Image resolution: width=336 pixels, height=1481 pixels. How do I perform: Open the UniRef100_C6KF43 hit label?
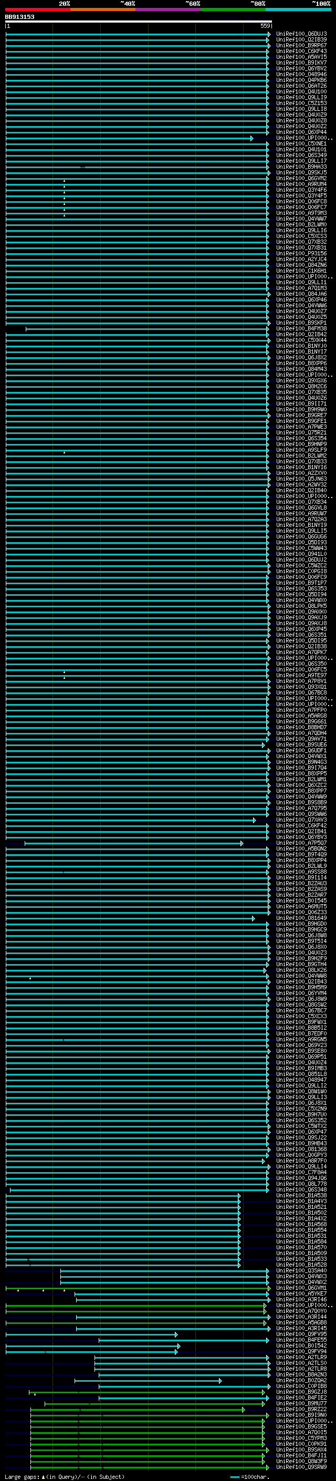click(x=301, y=51)
